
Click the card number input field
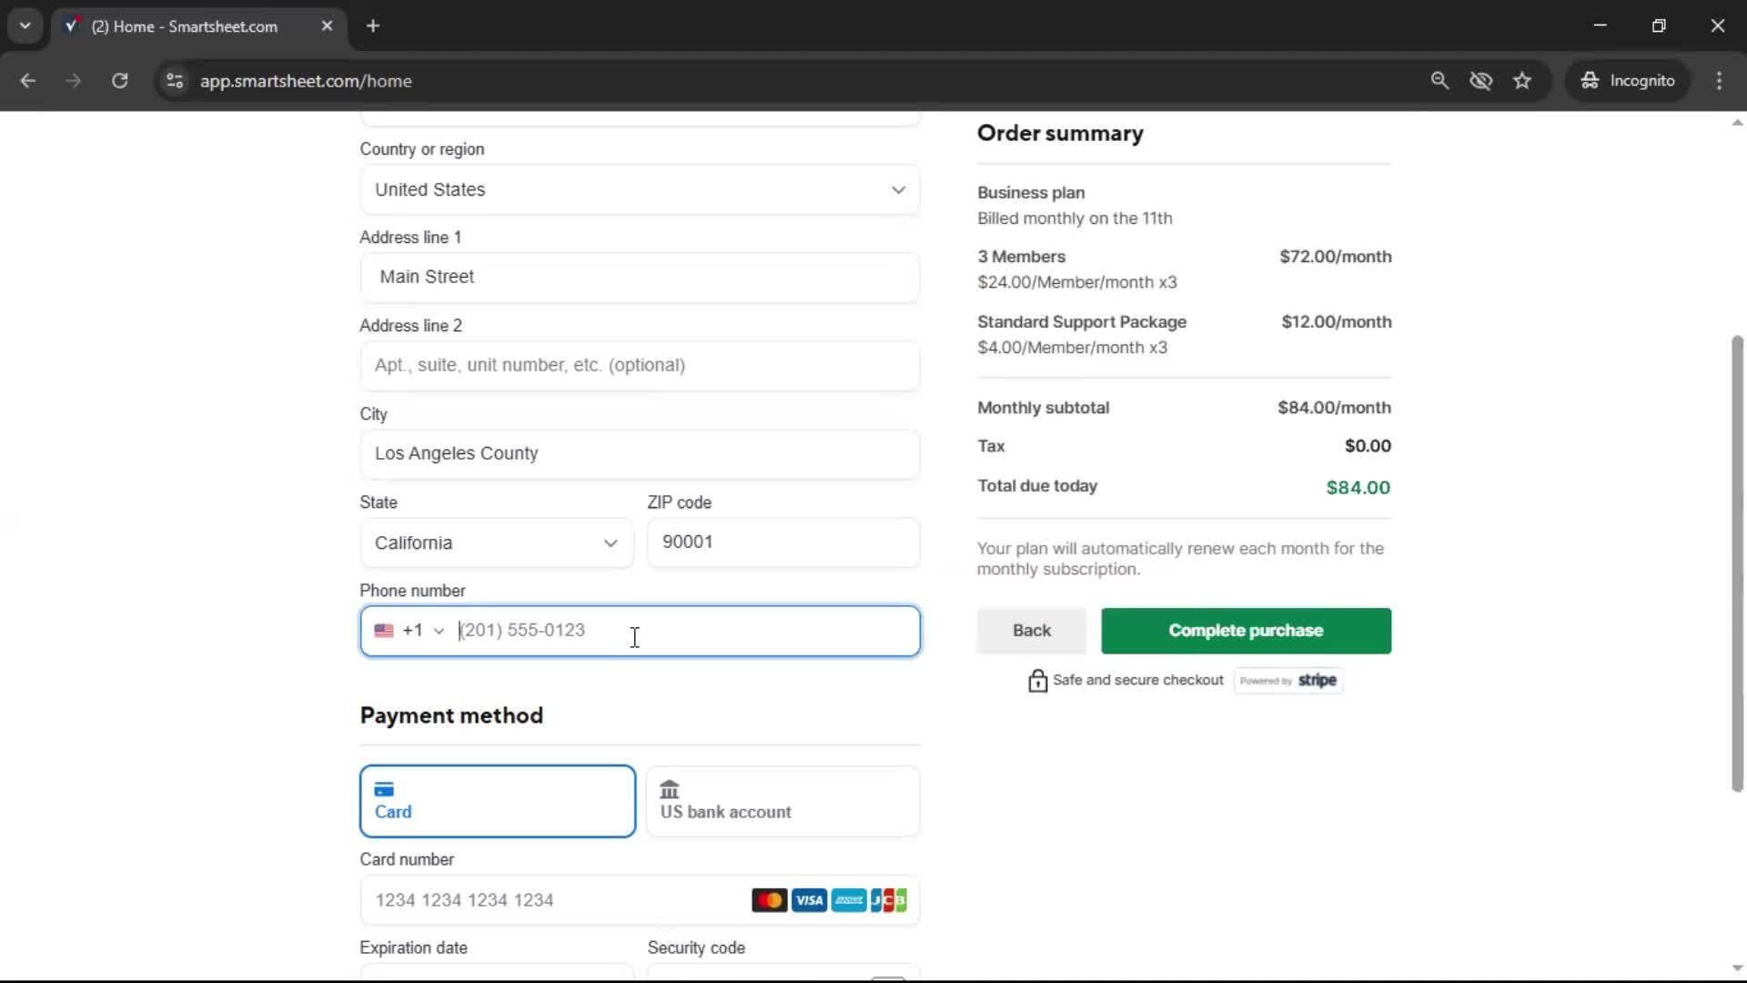546,899
